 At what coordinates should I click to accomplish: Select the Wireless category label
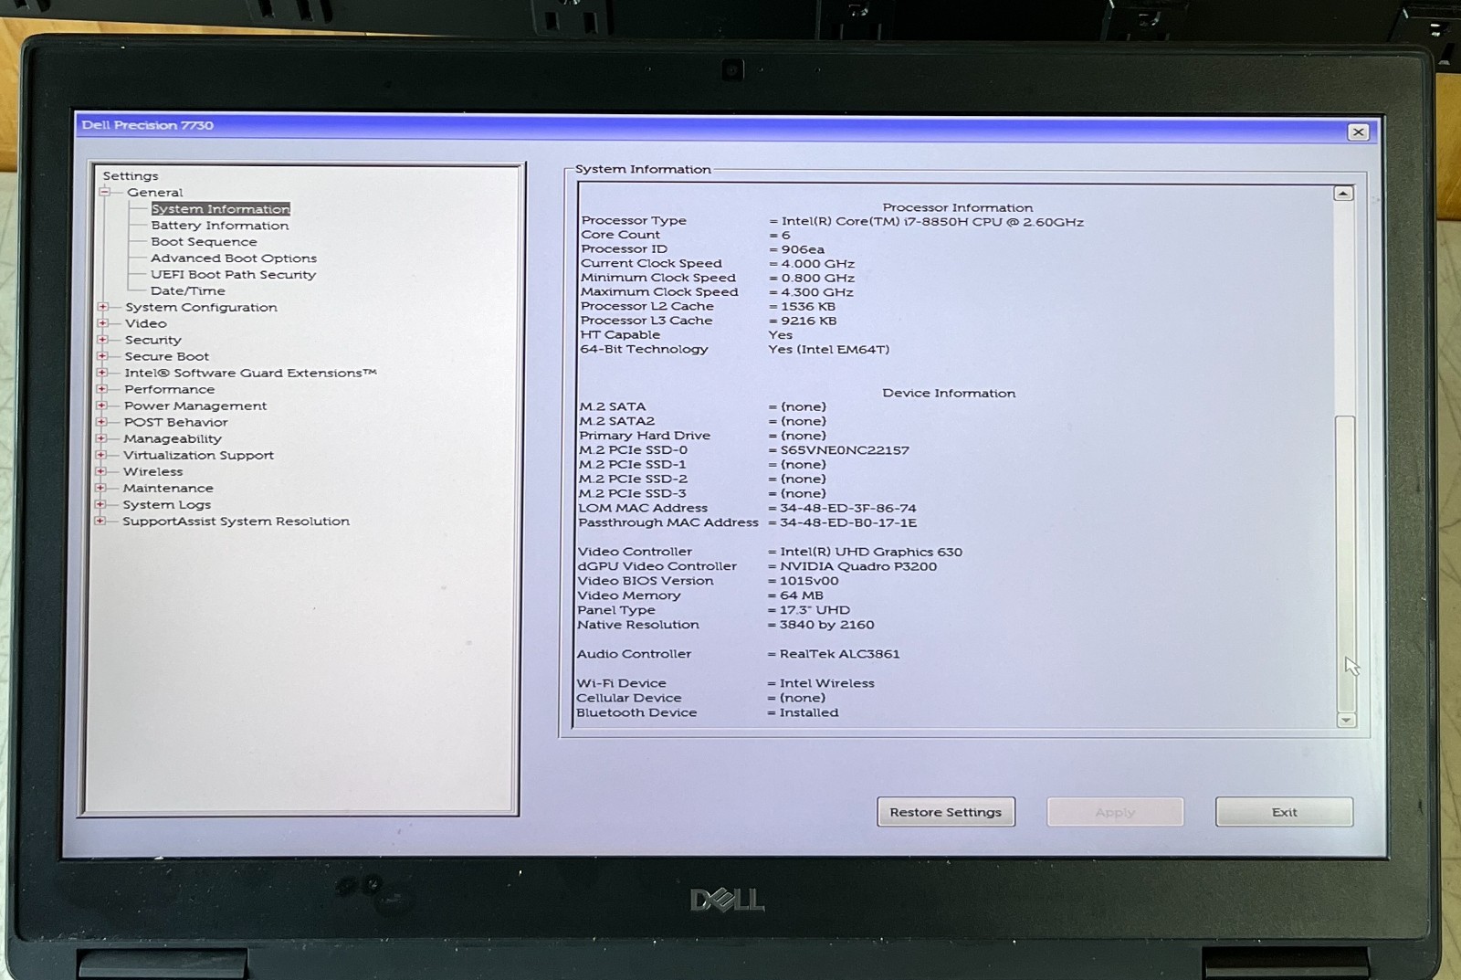[152, 472]
